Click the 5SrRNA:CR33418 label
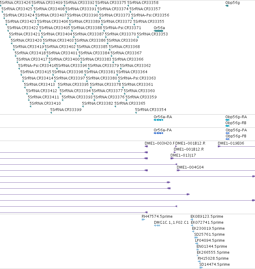This screenshot has height=269, width=255. (x=30, y=53)
